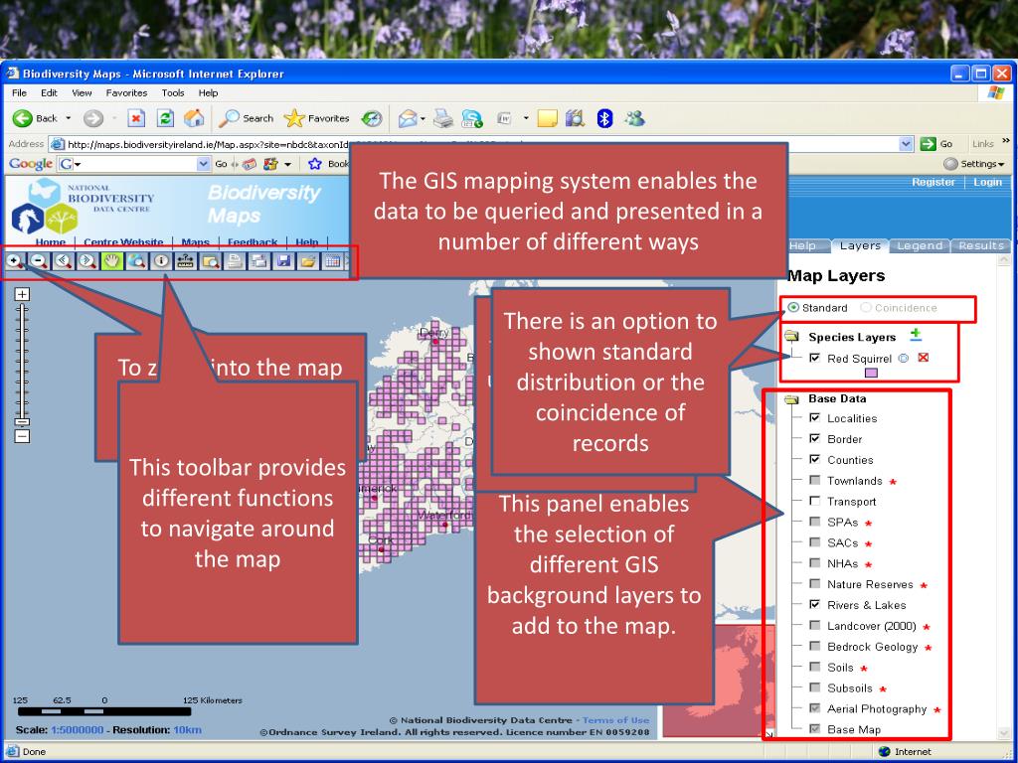Click the History icon in IE toolbar
Image resolution: width=1018 pixels, height=763 pixels.
372,118
